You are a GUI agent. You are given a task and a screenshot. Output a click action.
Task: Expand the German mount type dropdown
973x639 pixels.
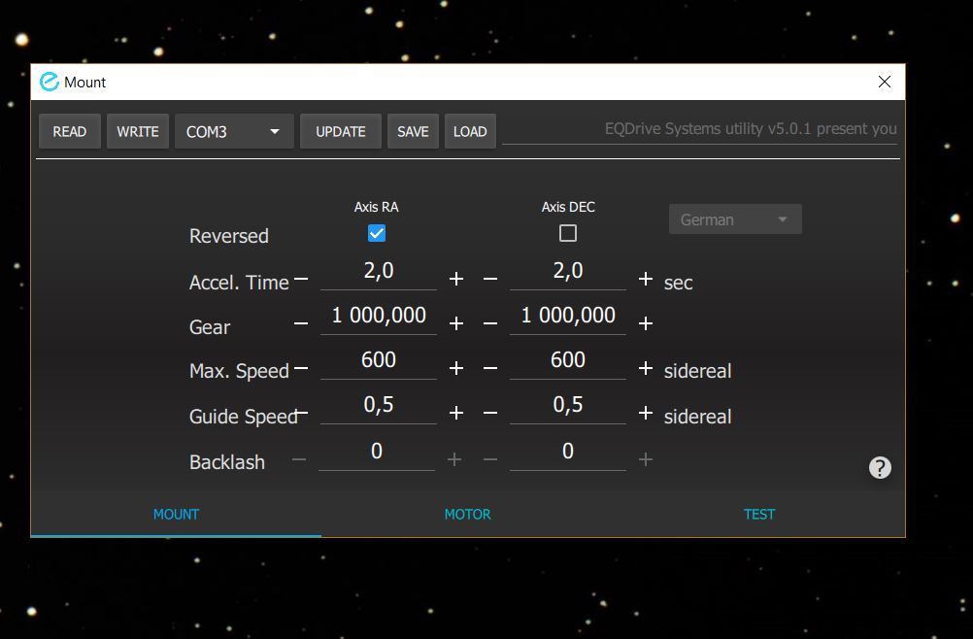(x=735, y=219)
